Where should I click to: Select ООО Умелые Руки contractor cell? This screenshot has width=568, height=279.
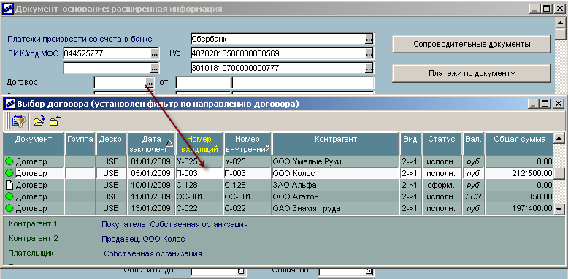click(x=336, y=161)
